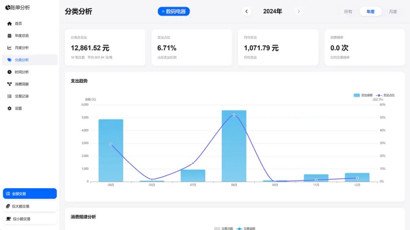Switch to the 月度 range tab

coord(393,11)
